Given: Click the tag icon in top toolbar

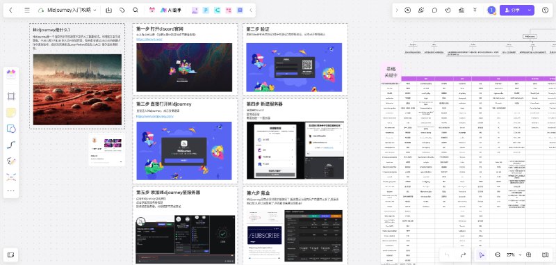Looking at the screenshot, I should click(x=122, y=10).
